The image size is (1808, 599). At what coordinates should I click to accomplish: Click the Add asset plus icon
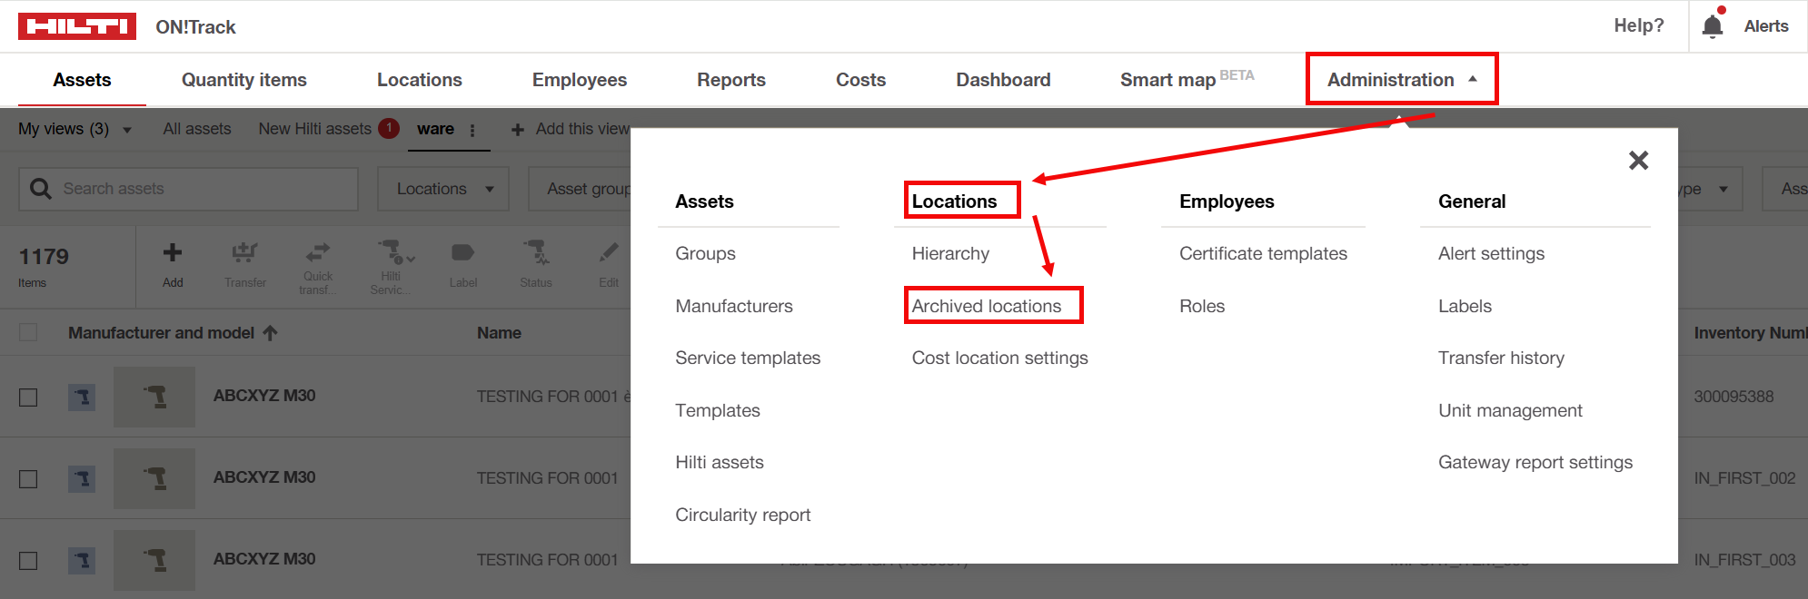[173, 252]
